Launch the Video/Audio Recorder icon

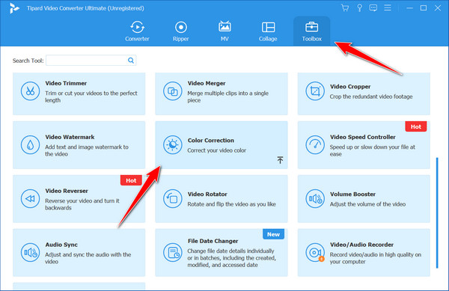(315, 252)
